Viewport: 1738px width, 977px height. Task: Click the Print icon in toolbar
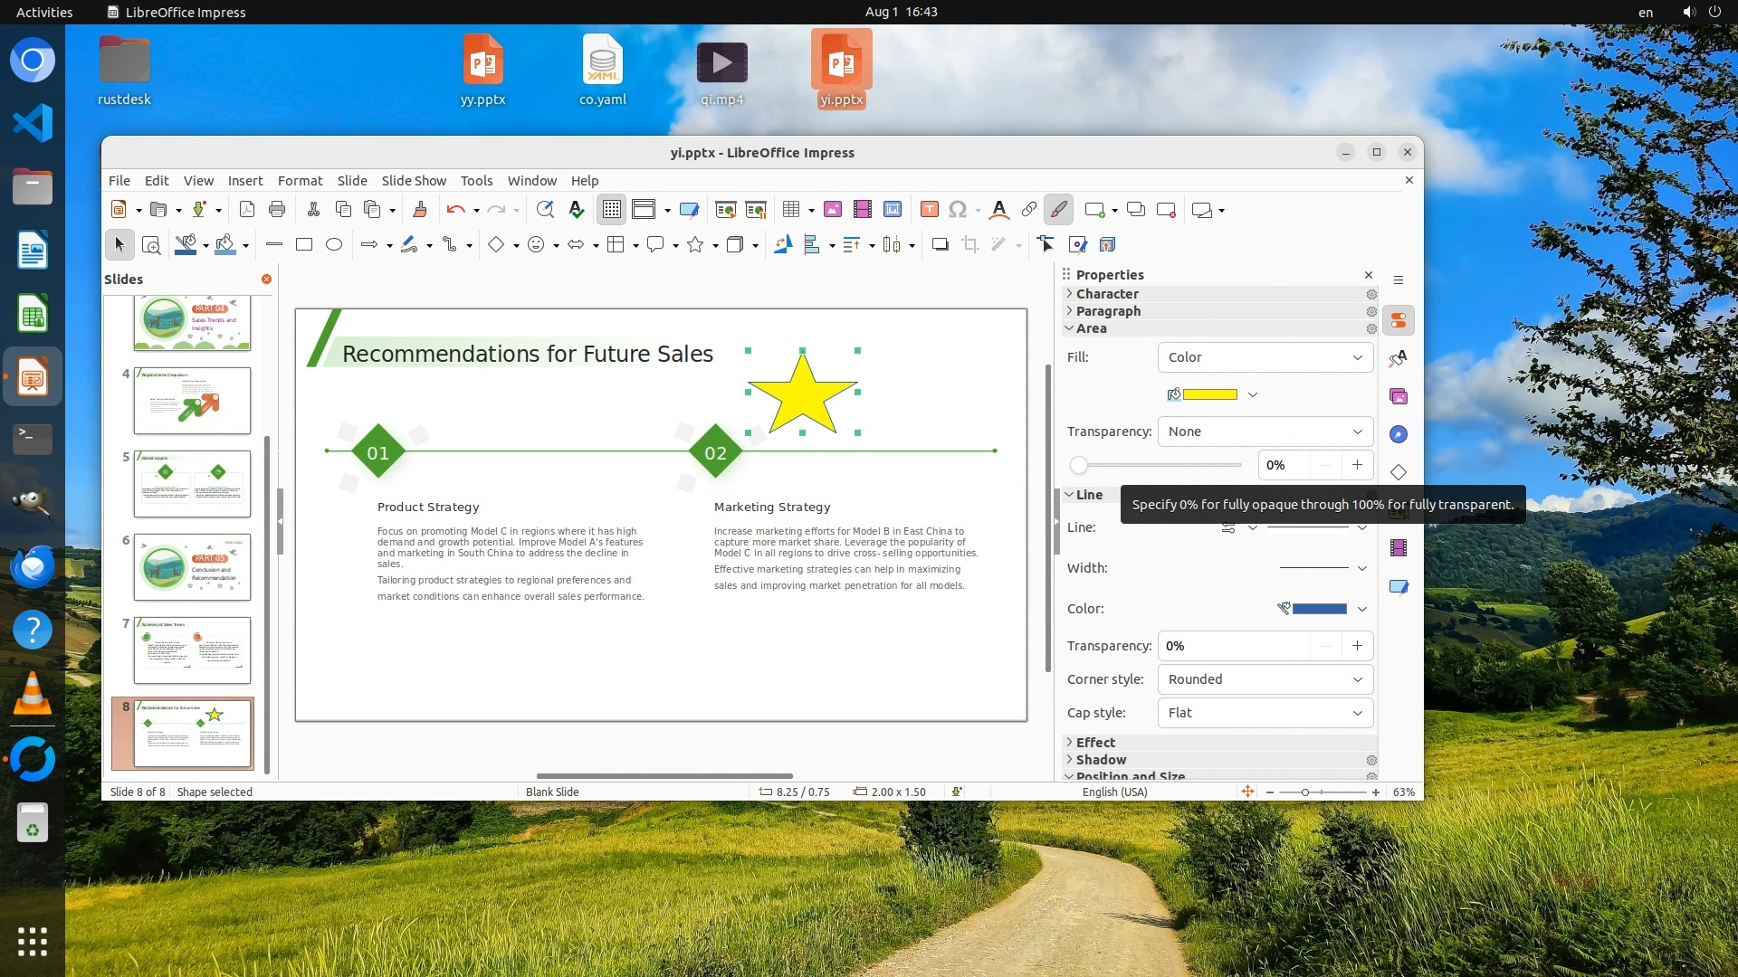pos(277,210)
